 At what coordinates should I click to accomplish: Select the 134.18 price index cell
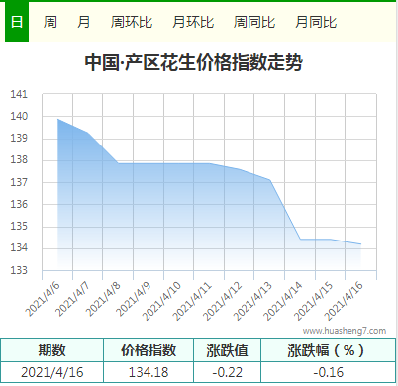click(x=149, y=372)
